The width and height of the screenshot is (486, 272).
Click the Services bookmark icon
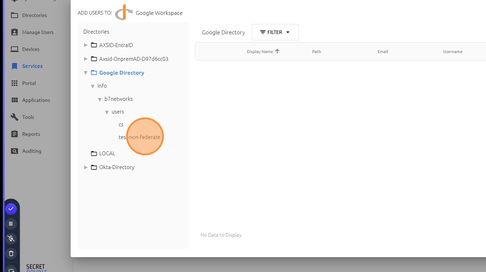click(x=14, y=66)
